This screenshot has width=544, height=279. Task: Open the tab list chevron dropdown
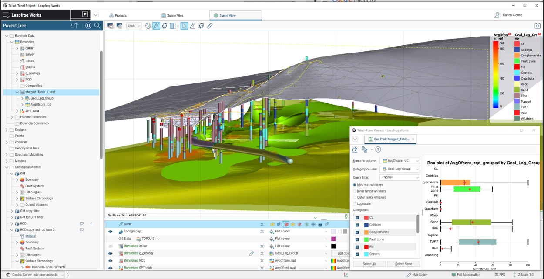click(96, 15)
